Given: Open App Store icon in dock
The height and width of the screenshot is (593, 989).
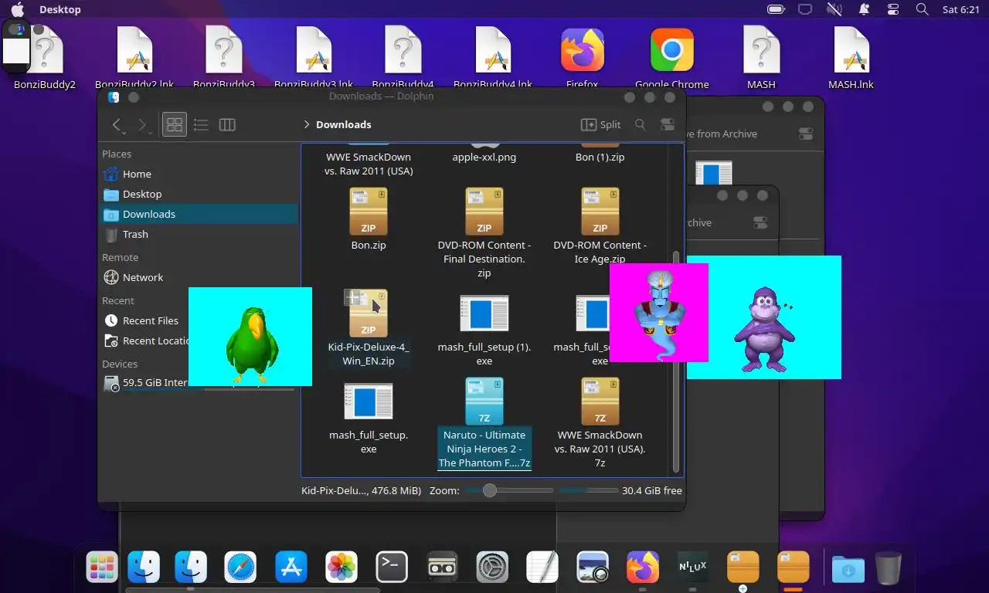Looking at the screenshot, I should point(291,568).
